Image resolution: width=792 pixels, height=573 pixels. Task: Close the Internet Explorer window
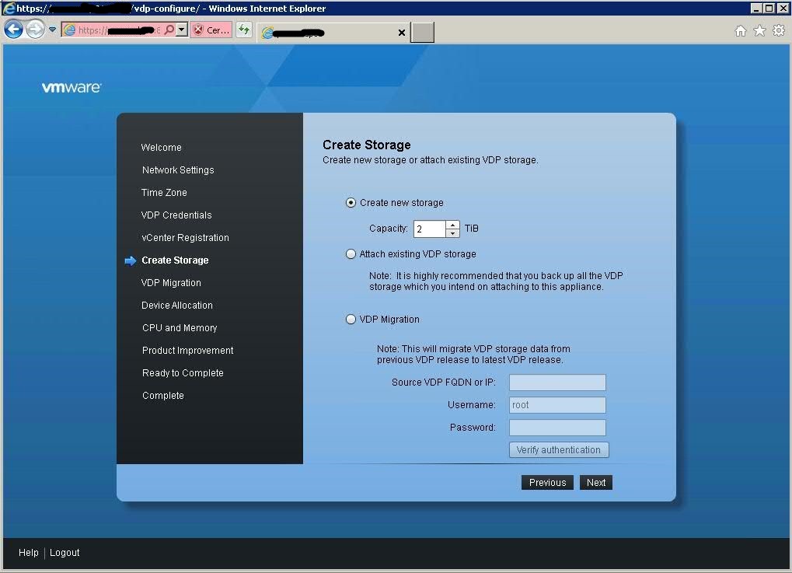pyautogui.click(x=783, y=8)
